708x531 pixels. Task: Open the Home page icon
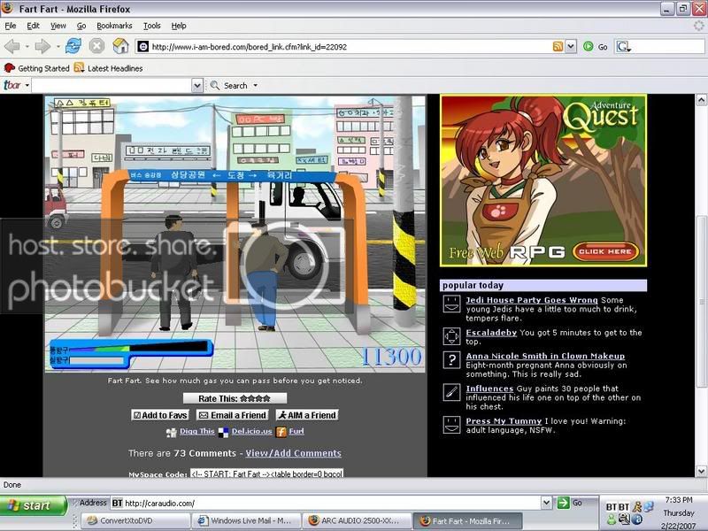click(120, 46)
